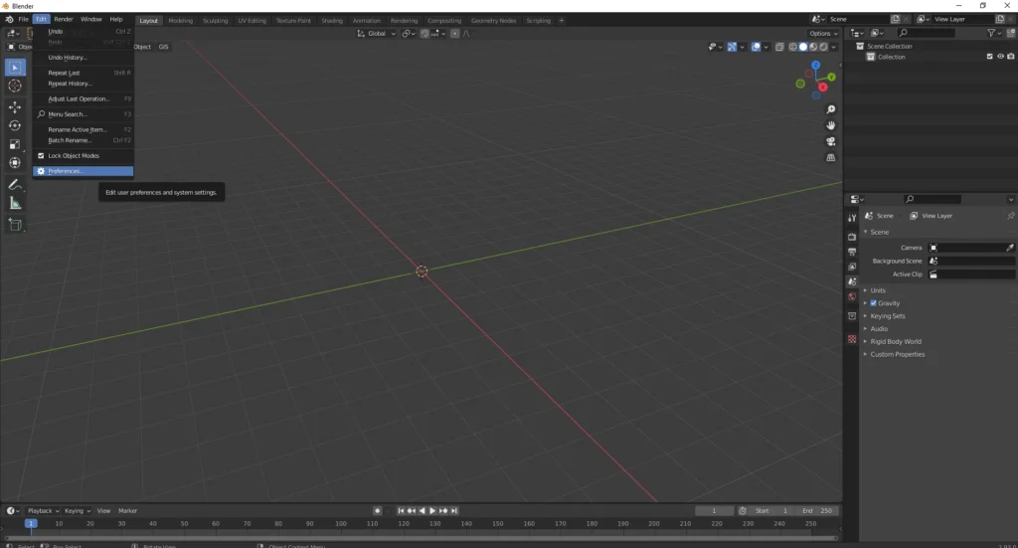Click the Camera eyedropper icon
Screen dimensions: 1018x548
click(1010, 248)
